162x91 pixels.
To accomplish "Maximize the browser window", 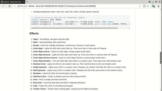I will click(156, 2).
